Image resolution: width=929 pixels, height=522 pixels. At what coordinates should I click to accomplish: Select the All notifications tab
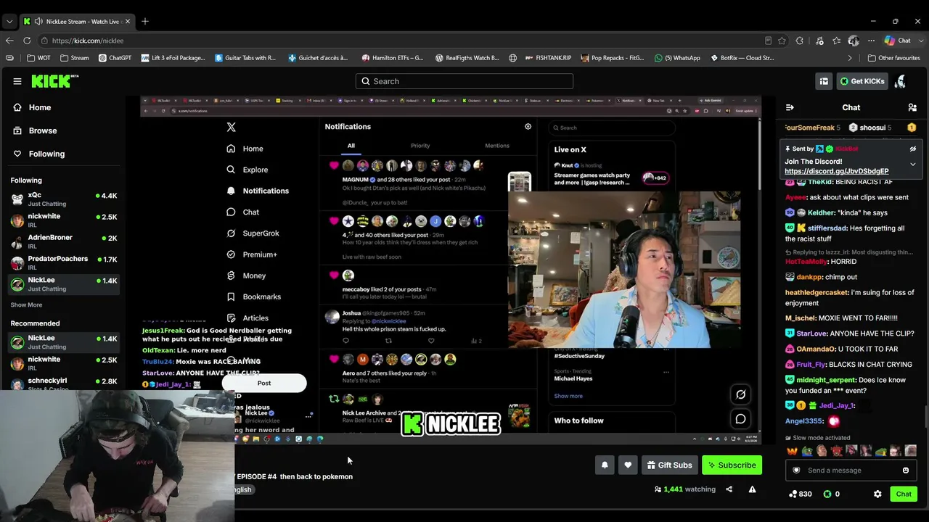(351, 146)
